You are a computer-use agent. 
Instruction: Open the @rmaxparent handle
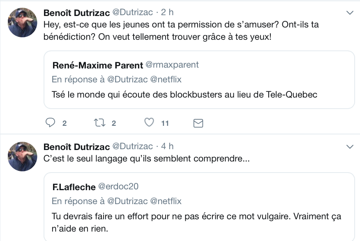172,65
